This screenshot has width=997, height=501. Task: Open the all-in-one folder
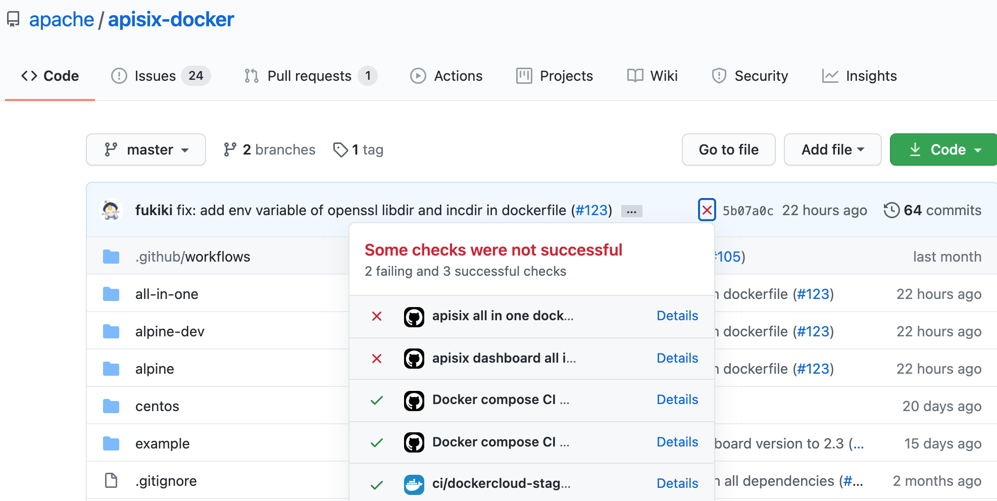167,294
